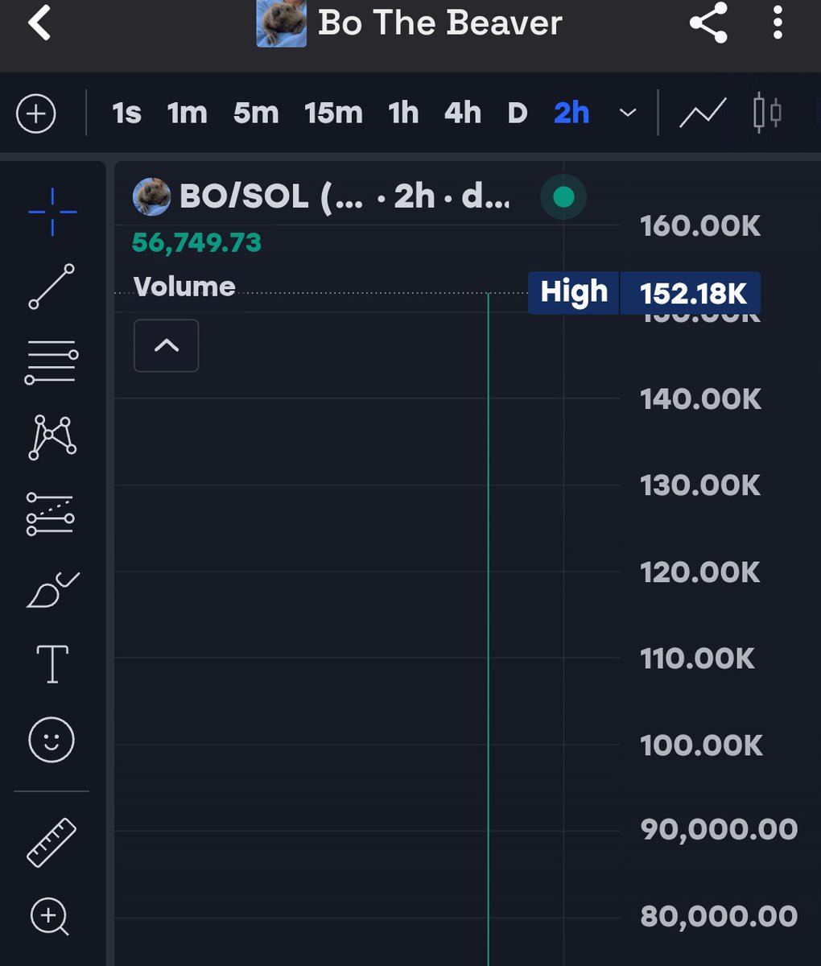This screenshot has width=821, height=966.
Task: Click the 120.00K price axis label
Action: 700,572
